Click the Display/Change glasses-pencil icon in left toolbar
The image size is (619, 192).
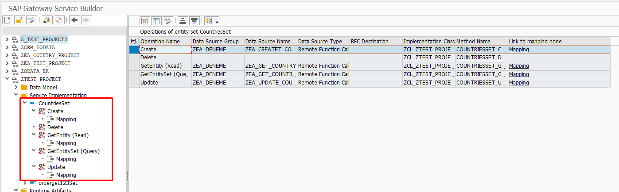pyautogui.click(x=31, y=20)
